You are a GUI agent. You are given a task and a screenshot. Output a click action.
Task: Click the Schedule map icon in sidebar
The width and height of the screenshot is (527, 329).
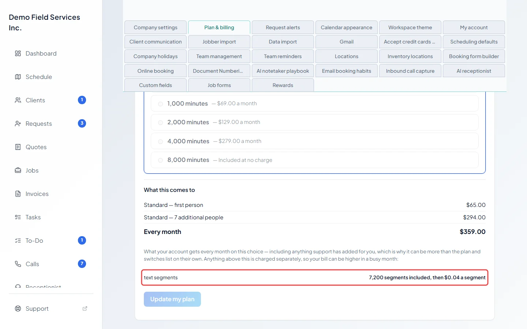coord(18,77)
